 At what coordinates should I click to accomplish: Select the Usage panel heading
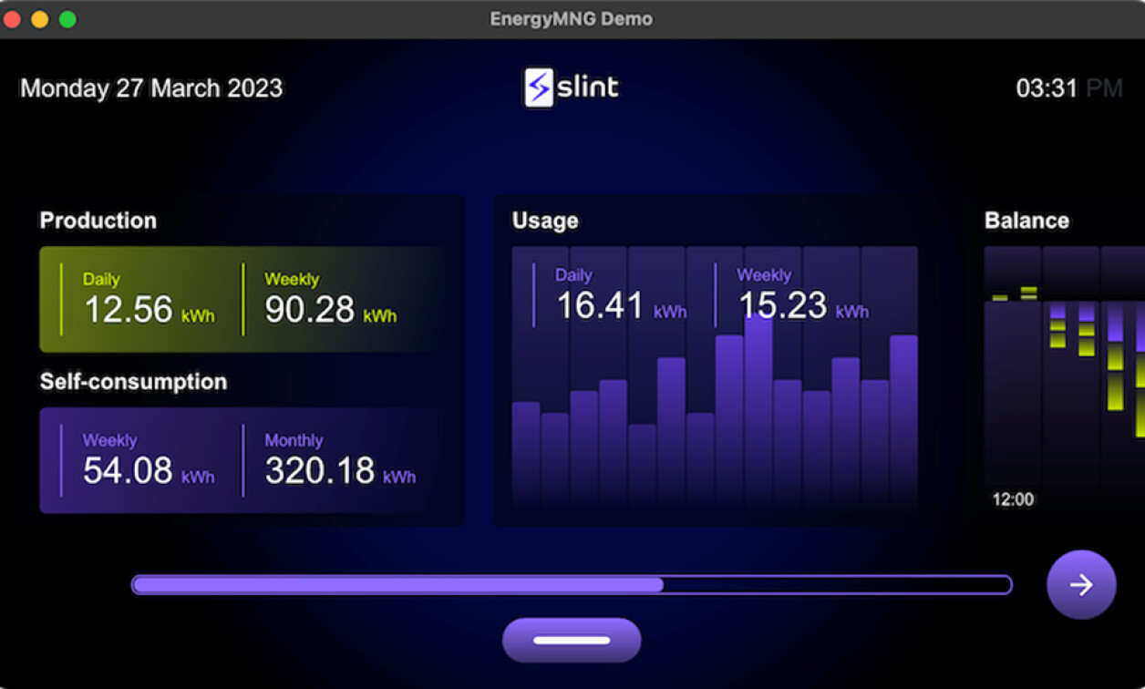click(x=544, y=221)
